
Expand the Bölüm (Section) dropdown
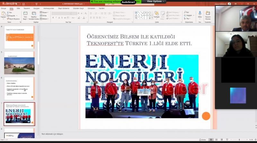pos(44,19)
